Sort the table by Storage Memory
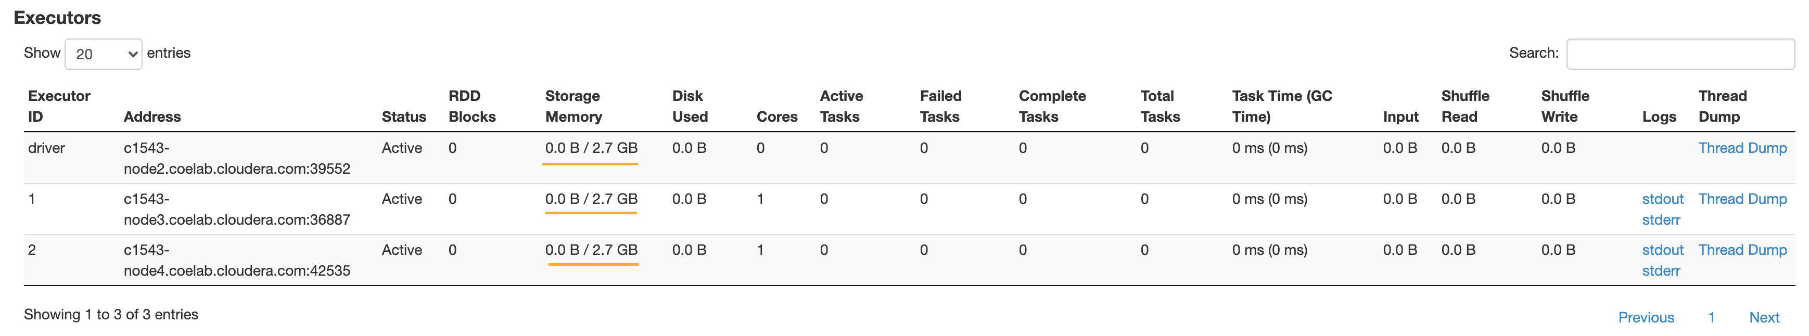Image resolution: width=1809 pixels, height=336 pixels. tap(574, 106)
